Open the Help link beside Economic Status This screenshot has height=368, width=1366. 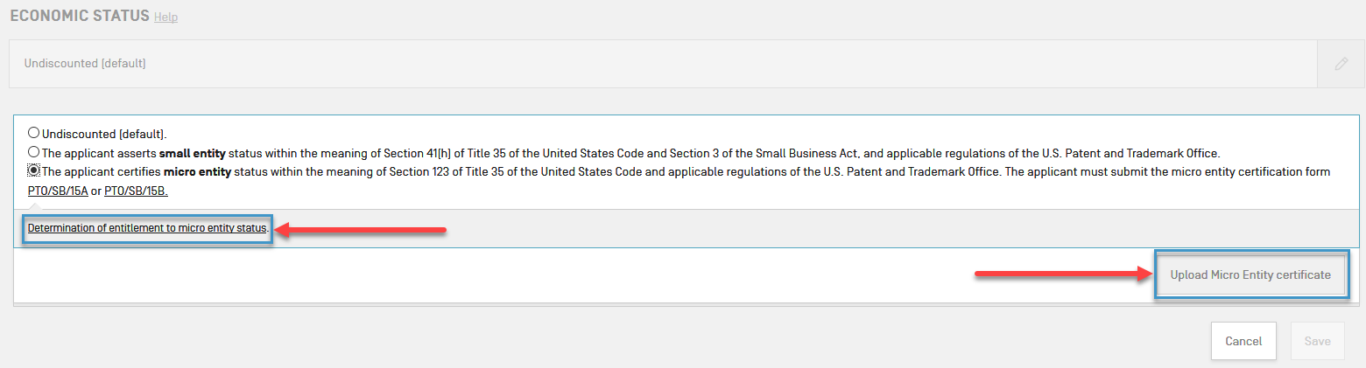(x=165, y=17)
